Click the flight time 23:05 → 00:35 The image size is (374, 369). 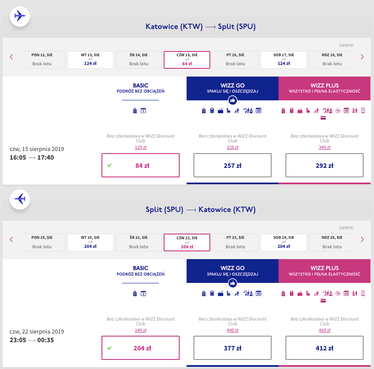coord(32,340)
